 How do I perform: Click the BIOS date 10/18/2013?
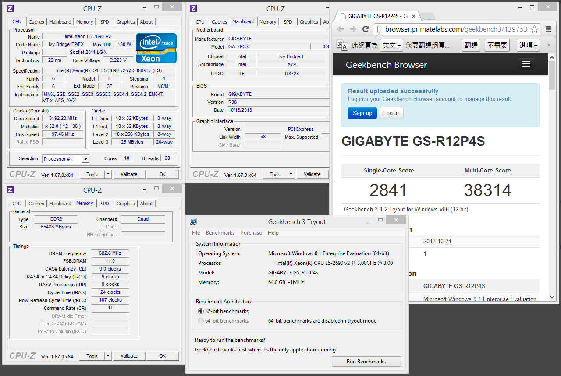[240, 110]
